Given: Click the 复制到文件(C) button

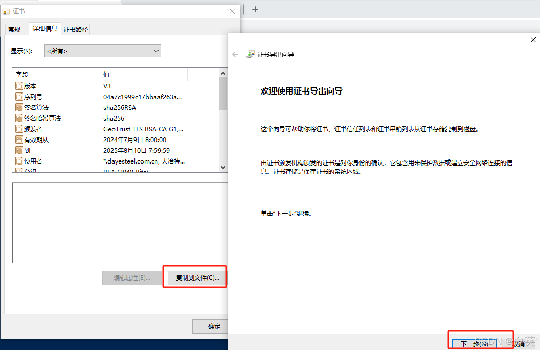Looking at the screenshot, I should [196, 277].
